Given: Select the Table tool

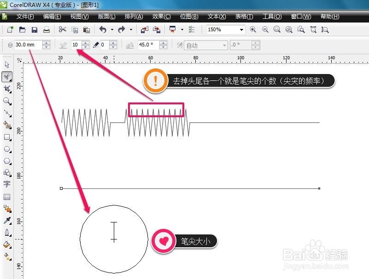Looking at the screenshot, I should pos(7,197).
